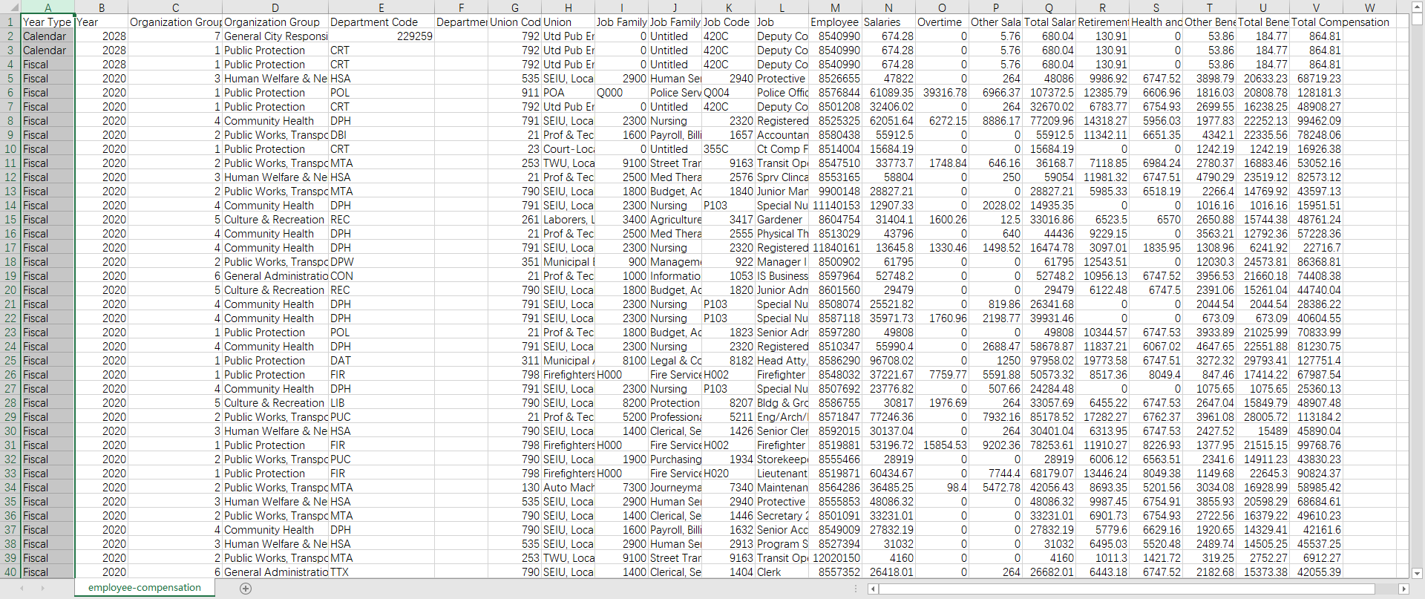This screenshot has width=1425, height=599.
Task: Select row 6 header
Action: pos(10,93)
